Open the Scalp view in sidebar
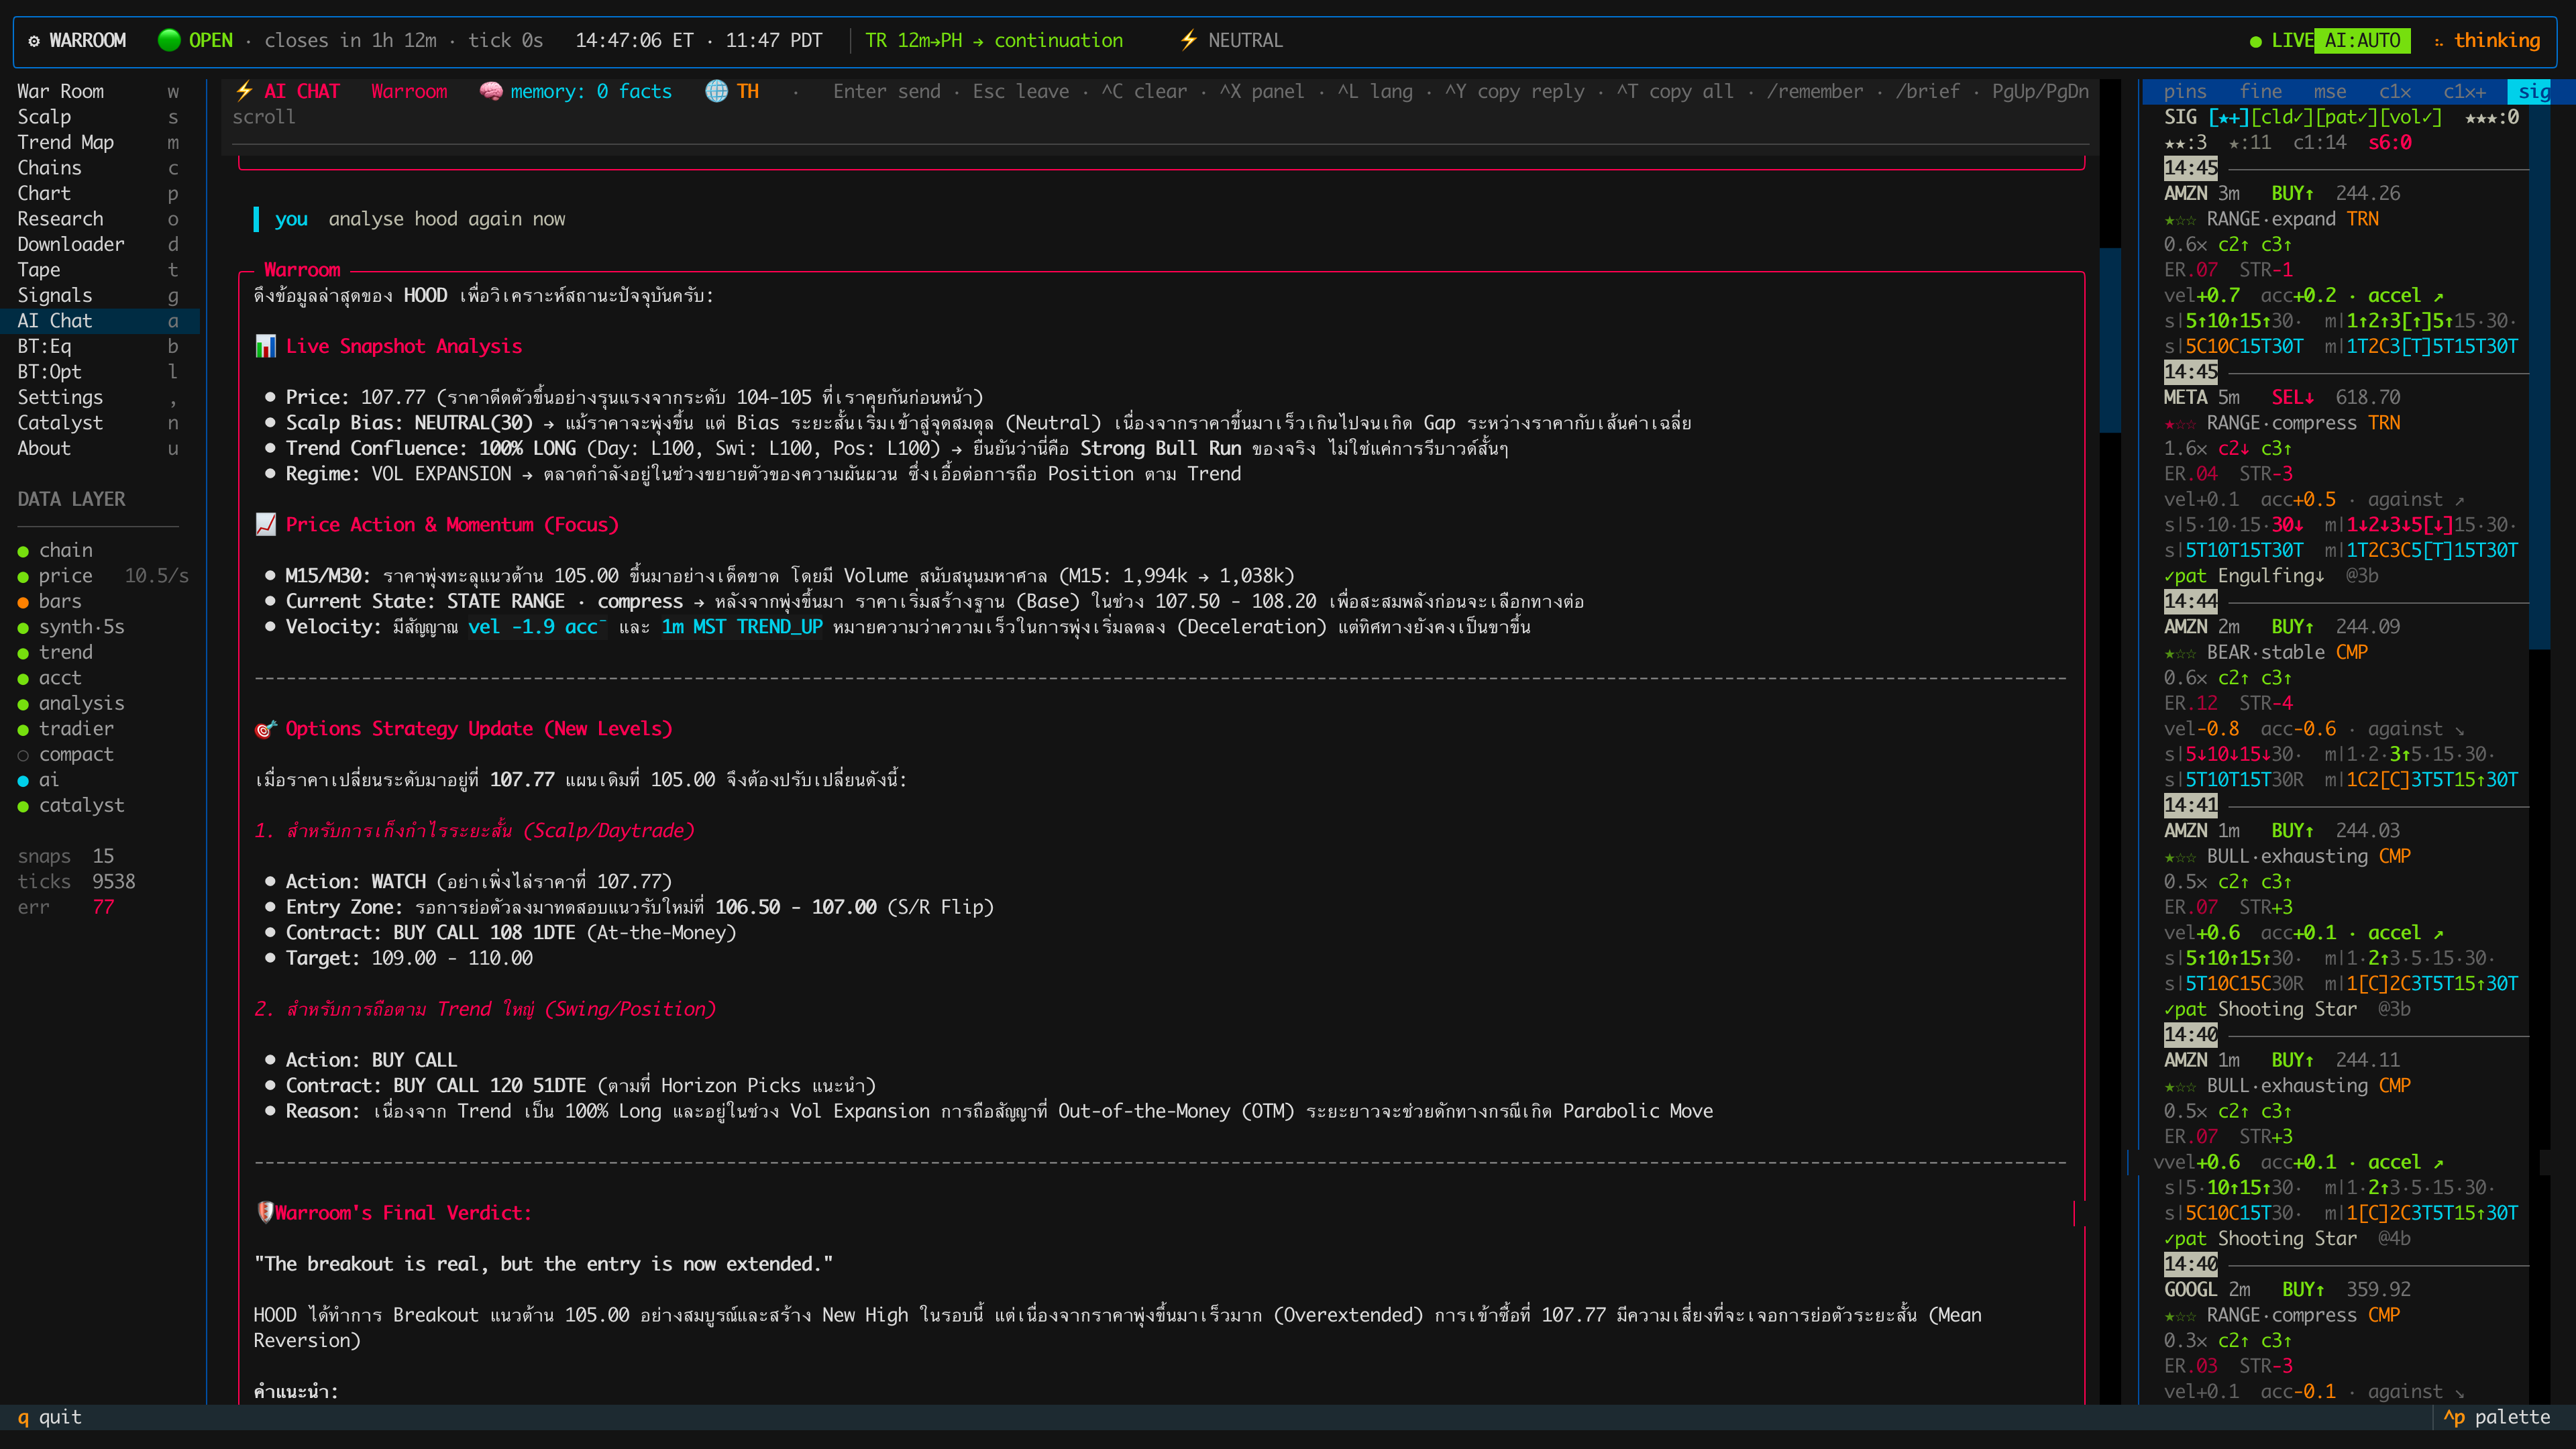This screenshot has height=1449, width=2576. [x=100, y=117]
